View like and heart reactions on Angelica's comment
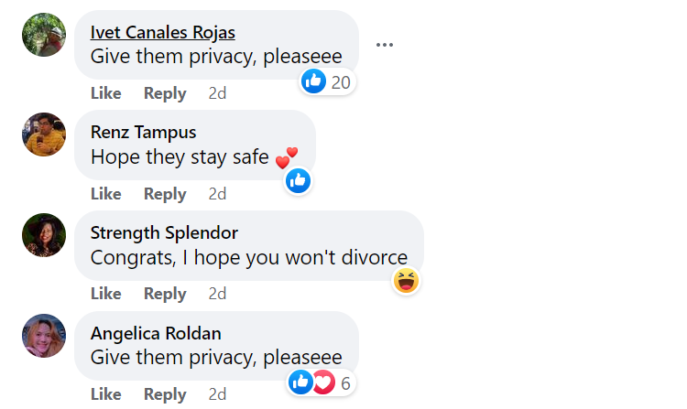The image size is (687, 409). [321, 382]
